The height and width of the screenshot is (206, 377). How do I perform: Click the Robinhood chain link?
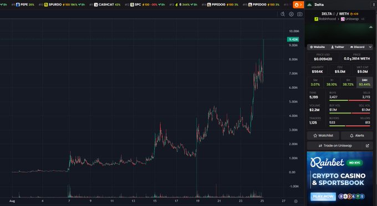(325, 19)
